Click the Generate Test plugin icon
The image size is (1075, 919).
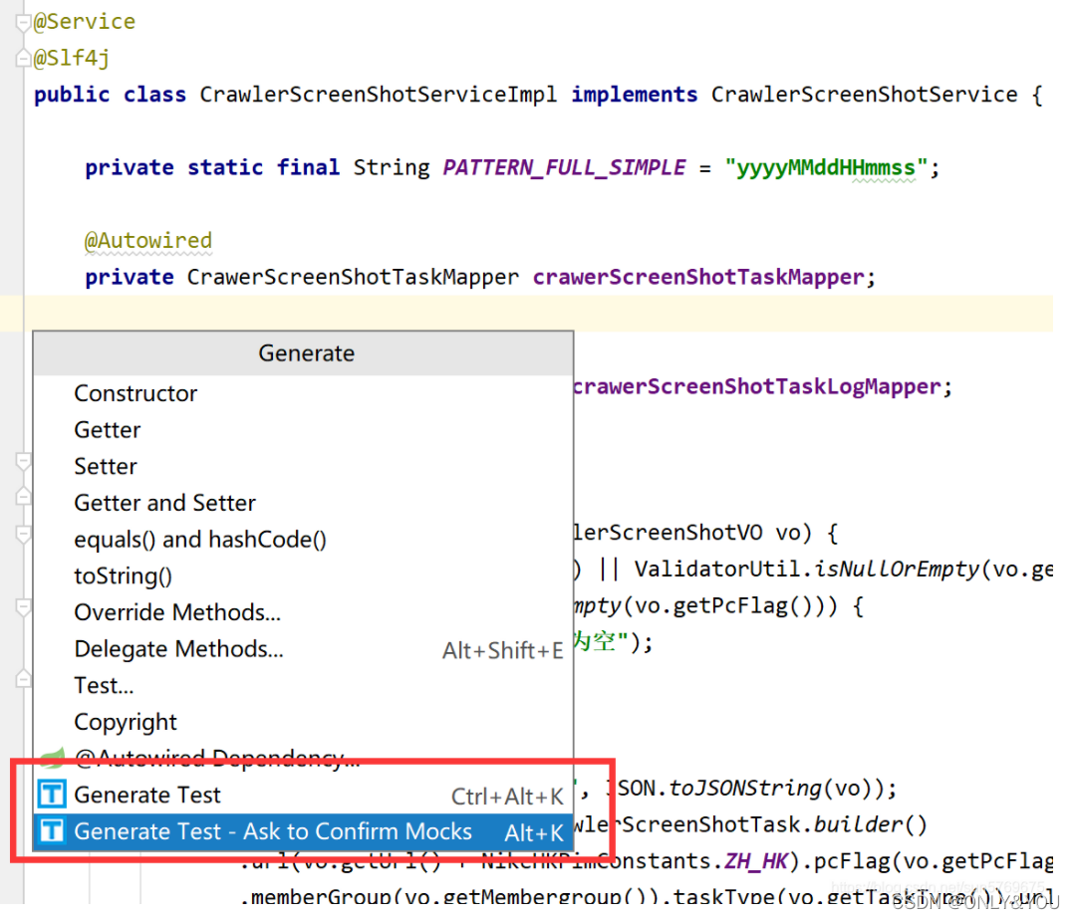pos(52,795)
